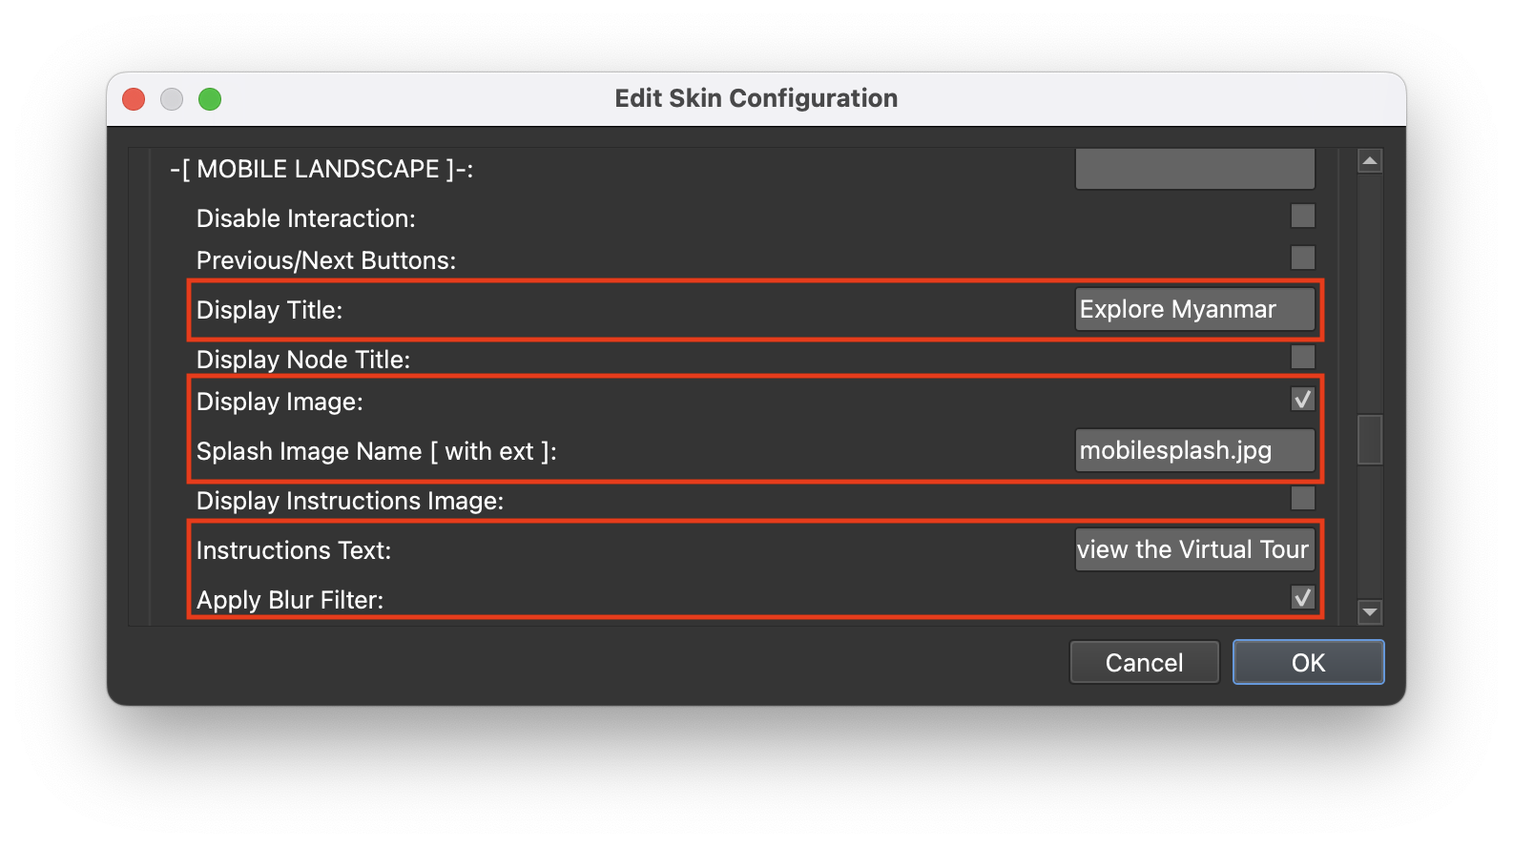Enable the Display Instructions Image checkbox
The height and width of the screenshot is (847, 1513).
(1302, 498)
